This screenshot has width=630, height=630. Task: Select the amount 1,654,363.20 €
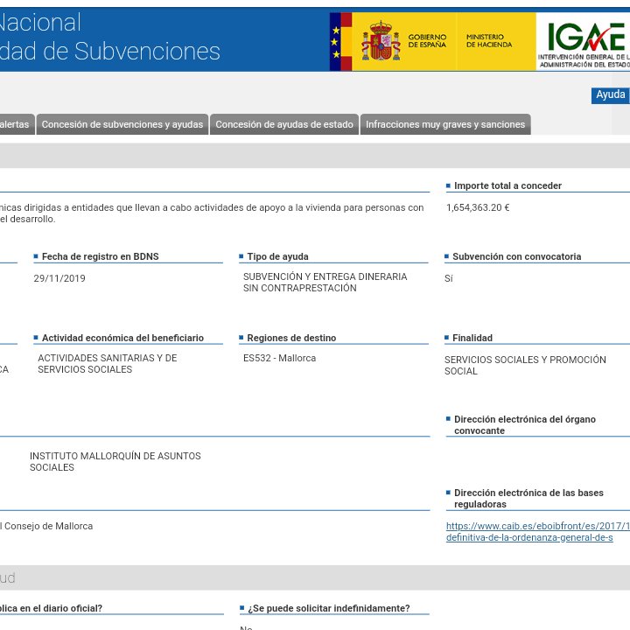point(478,207)
